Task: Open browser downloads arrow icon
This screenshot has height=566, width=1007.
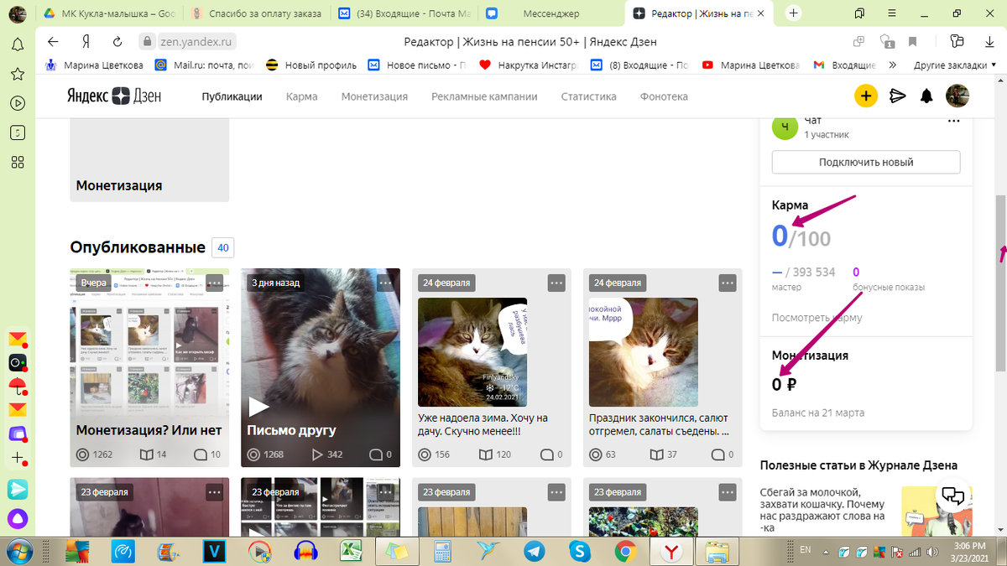Action: tap(989, 42)
